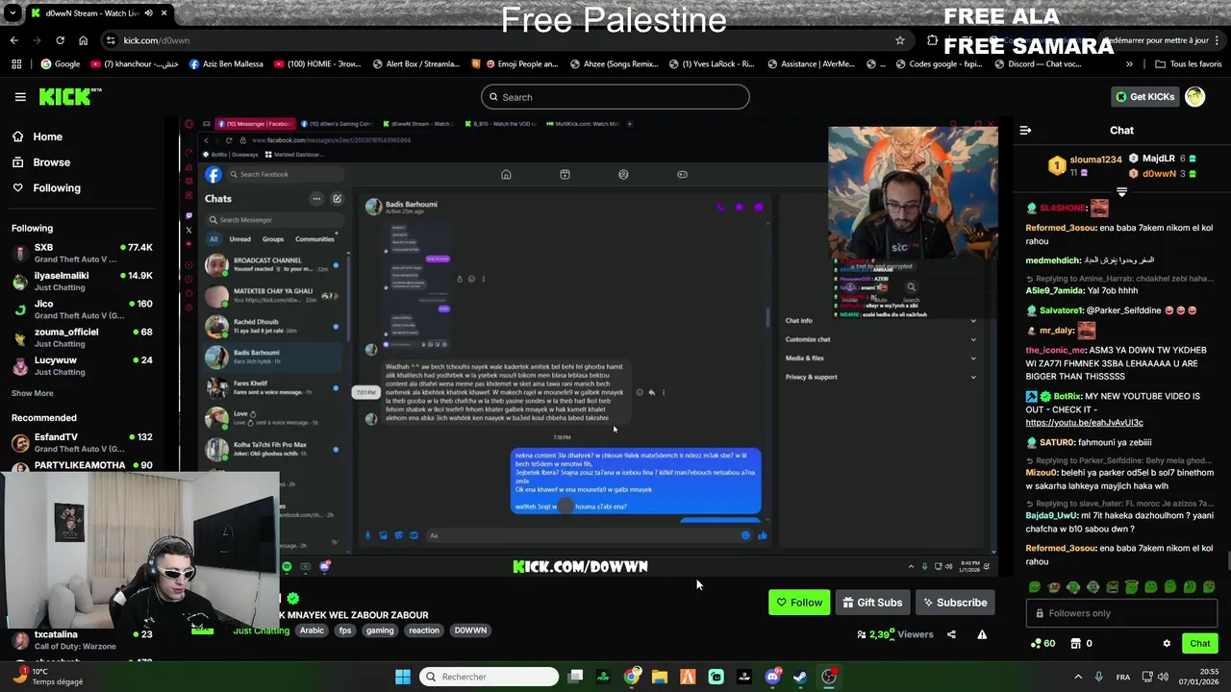Open Jico followed channel
This screenshot has width=1231, height=692.
coord(82,309)
